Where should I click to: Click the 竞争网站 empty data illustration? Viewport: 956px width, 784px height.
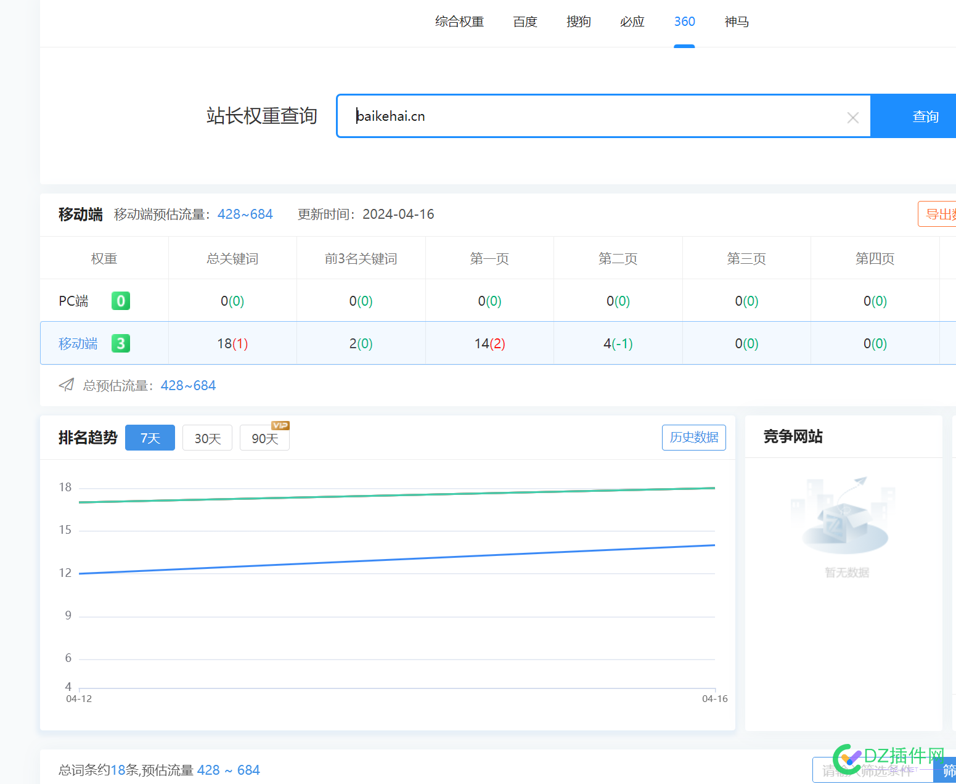tap(844, 517)
